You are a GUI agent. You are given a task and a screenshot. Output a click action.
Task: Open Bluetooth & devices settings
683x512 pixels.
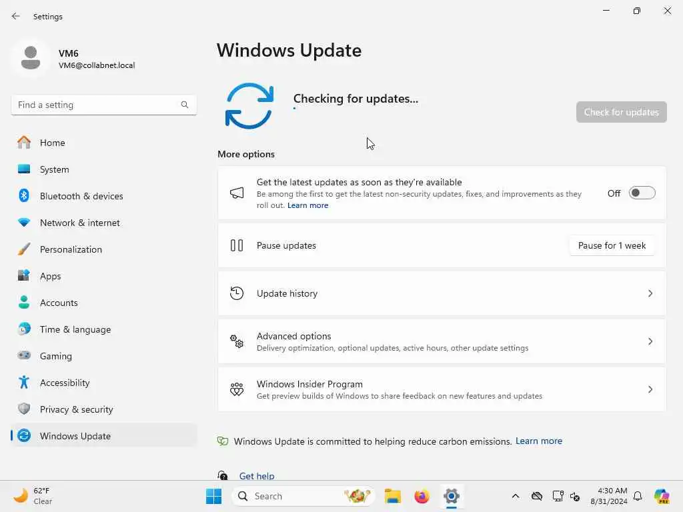click(103, 196)
